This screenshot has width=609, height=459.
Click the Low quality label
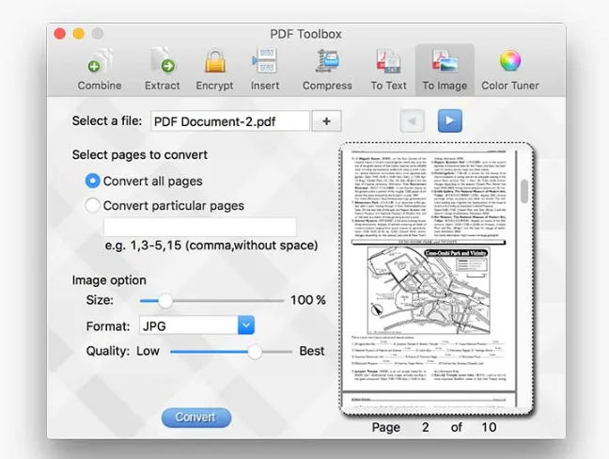click(x=148, y=351)
